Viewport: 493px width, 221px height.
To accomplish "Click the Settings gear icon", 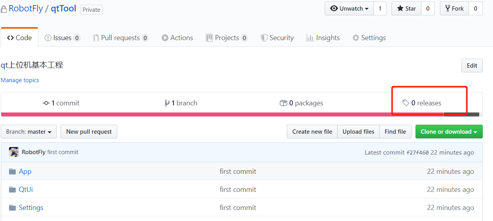I will pyautogui.click(x=356, y=38).
